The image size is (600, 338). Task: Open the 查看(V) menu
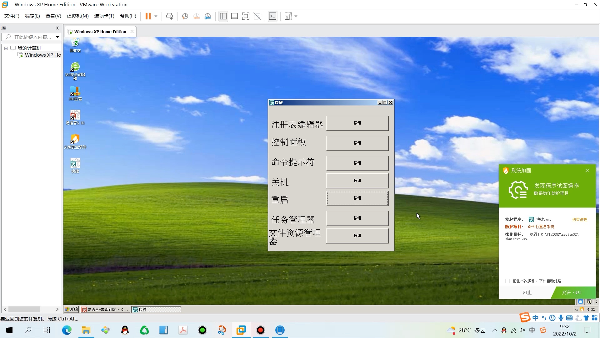pyautogui.click(x=53, y=16)
